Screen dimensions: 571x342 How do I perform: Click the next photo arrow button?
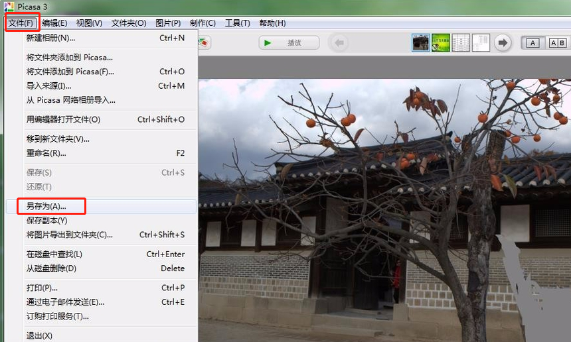(x=503, y=43)
